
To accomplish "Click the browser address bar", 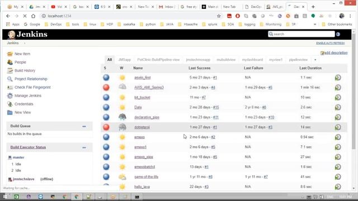I will [x=128, y=16].
